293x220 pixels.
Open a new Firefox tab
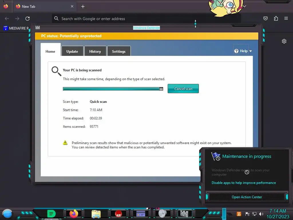83,7
